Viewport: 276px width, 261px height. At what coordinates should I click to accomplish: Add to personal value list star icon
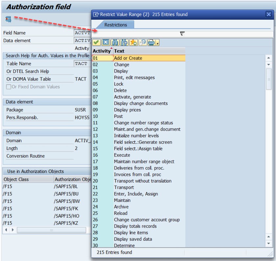pos(133,43)
